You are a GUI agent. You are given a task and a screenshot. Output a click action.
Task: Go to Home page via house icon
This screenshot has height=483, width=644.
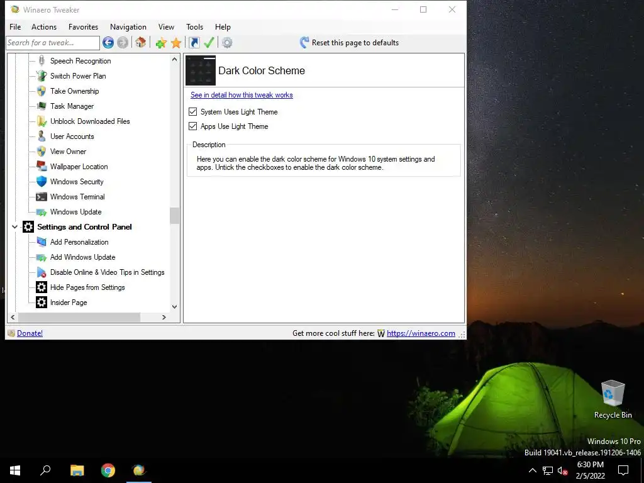click(140, 42)
